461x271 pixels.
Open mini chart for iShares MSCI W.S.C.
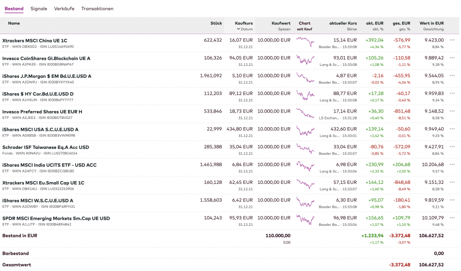[305, 203]
